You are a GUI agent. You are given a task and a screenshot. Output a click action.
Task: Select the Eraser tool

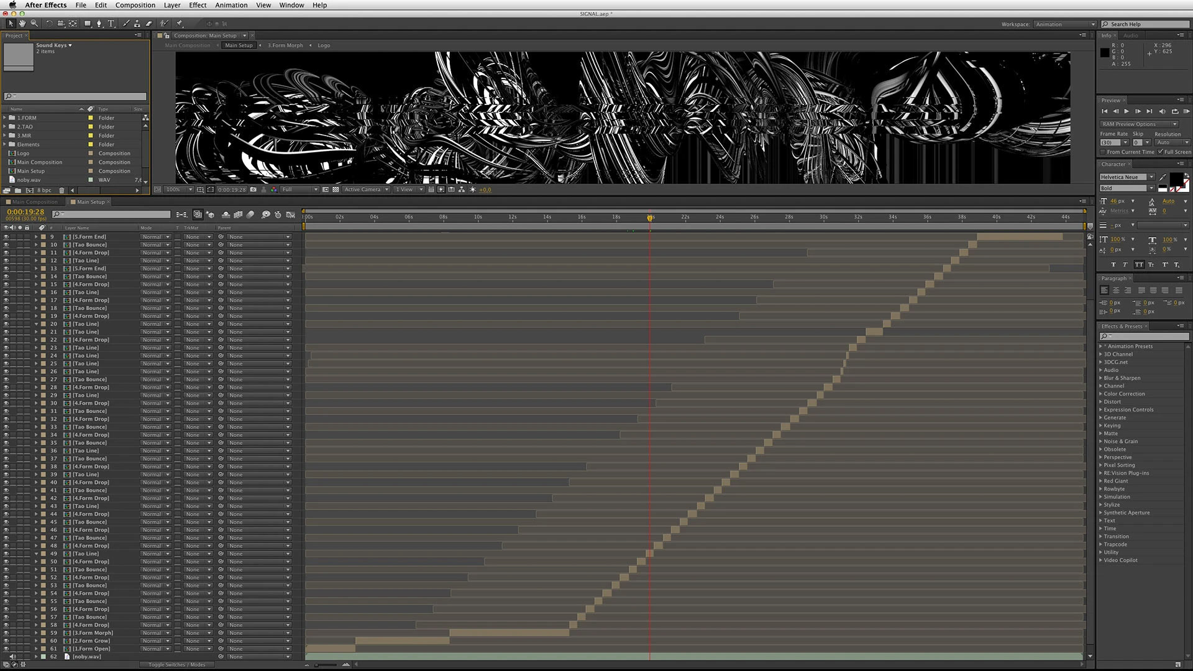[x=149, y=24]
